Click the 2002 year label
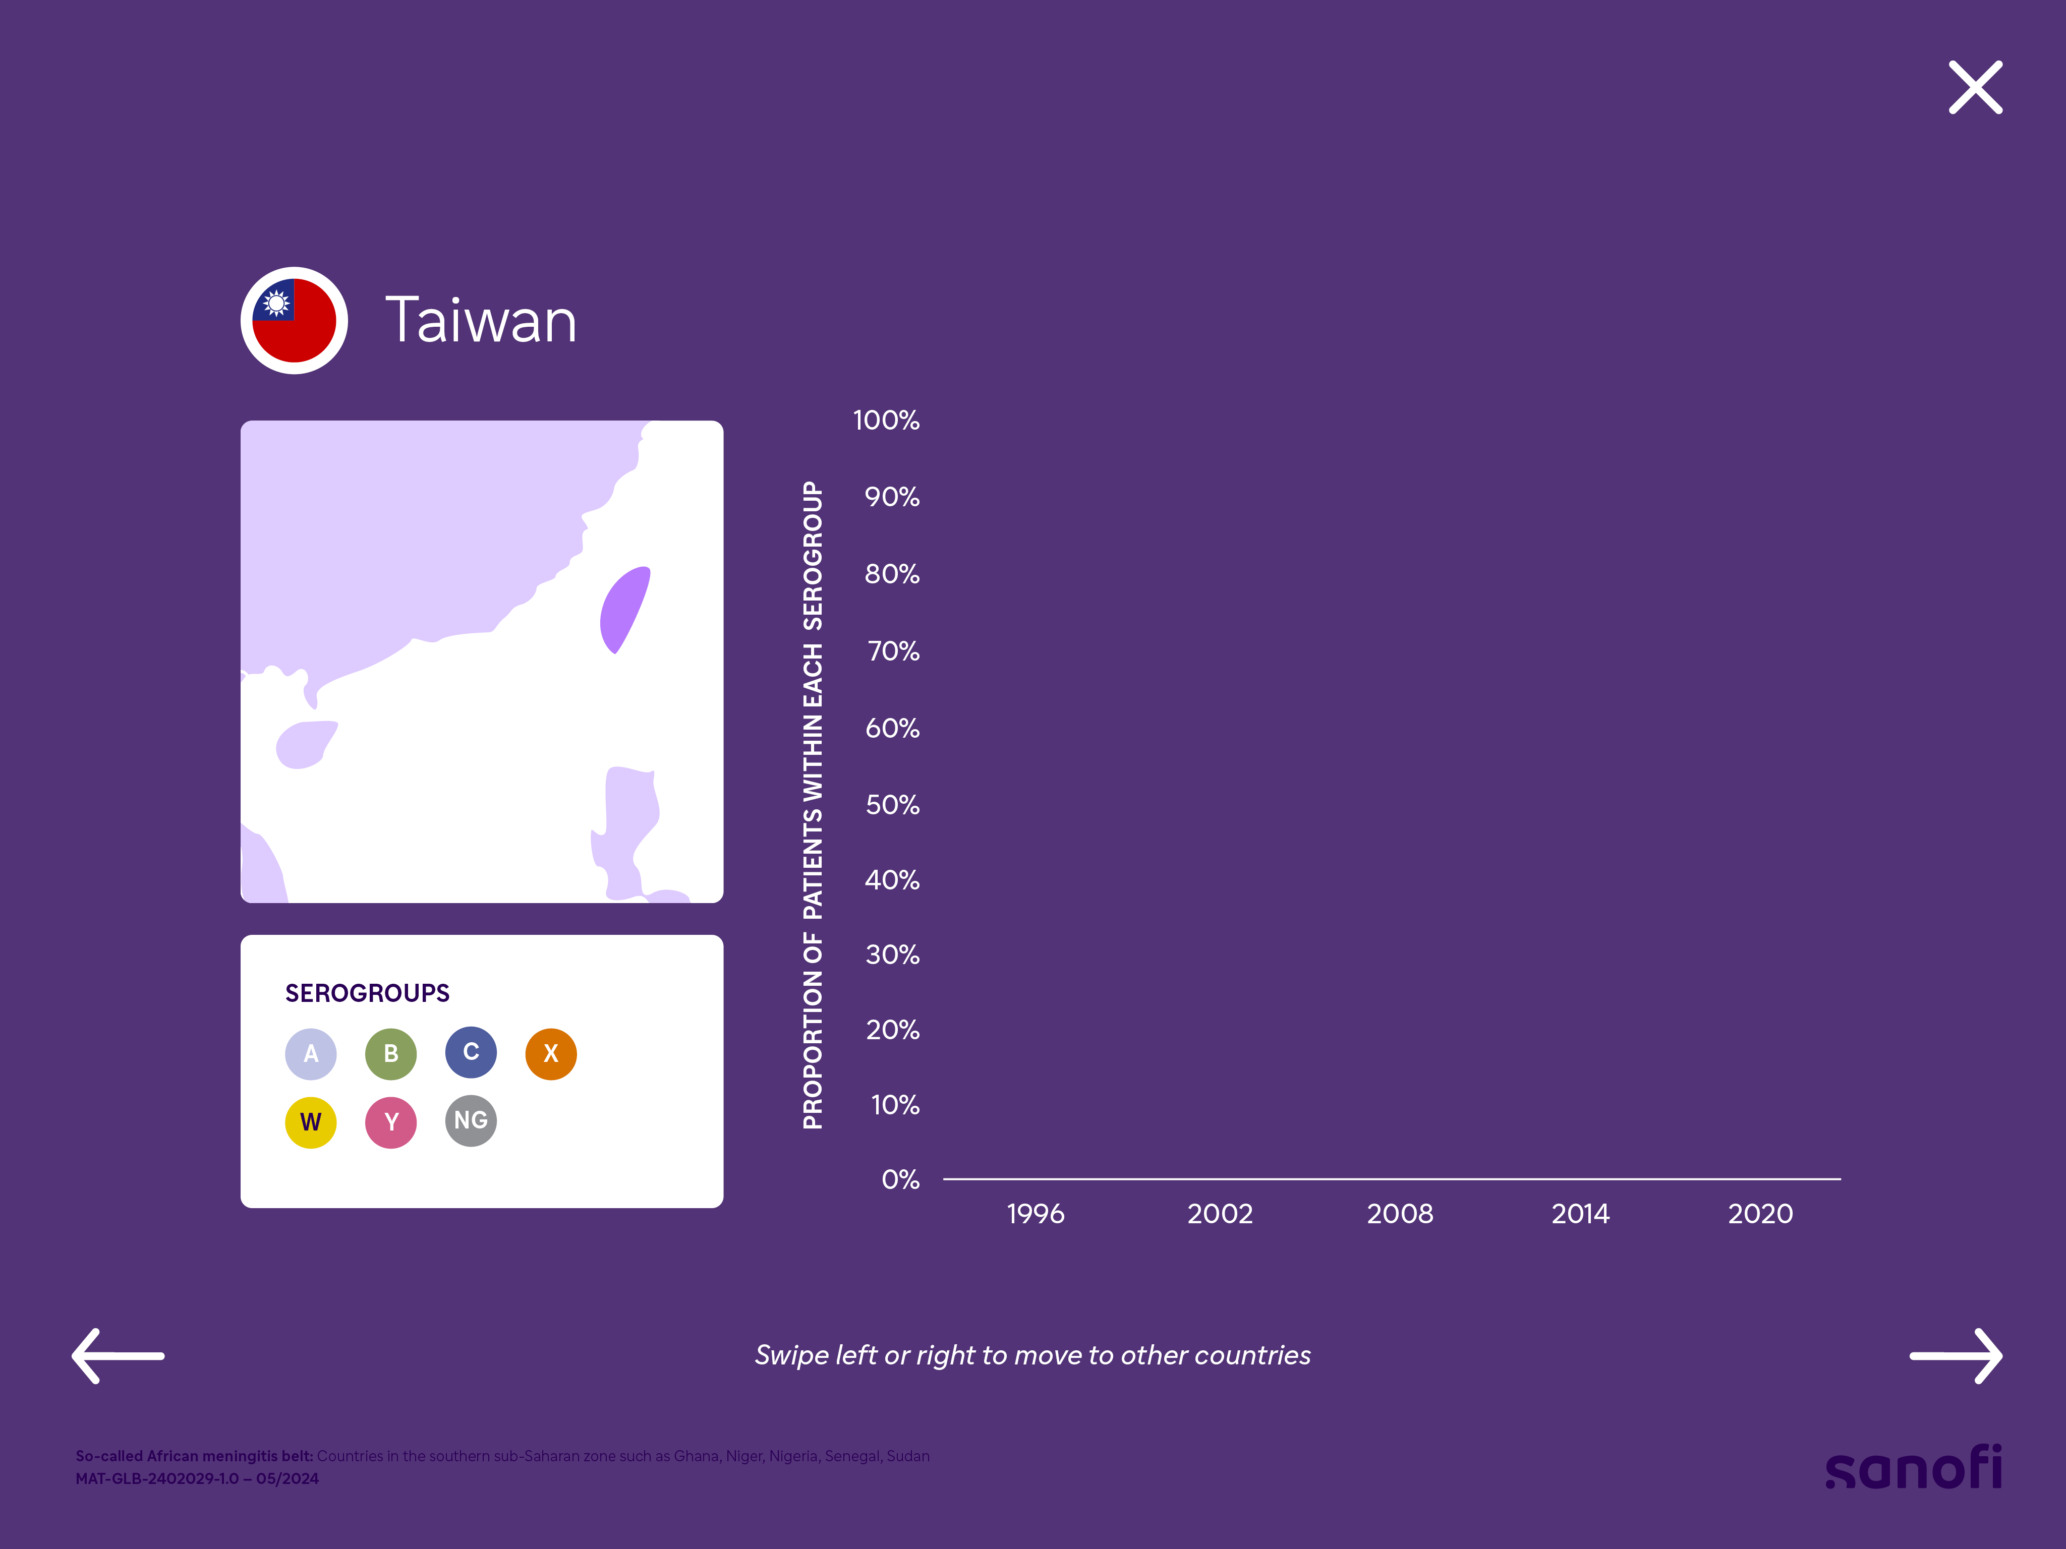 tap(1219, 1214)
